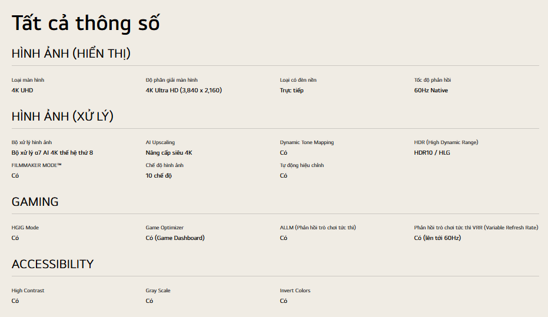Select the 'Có (Game Dashboard)' value

(175, 238)
